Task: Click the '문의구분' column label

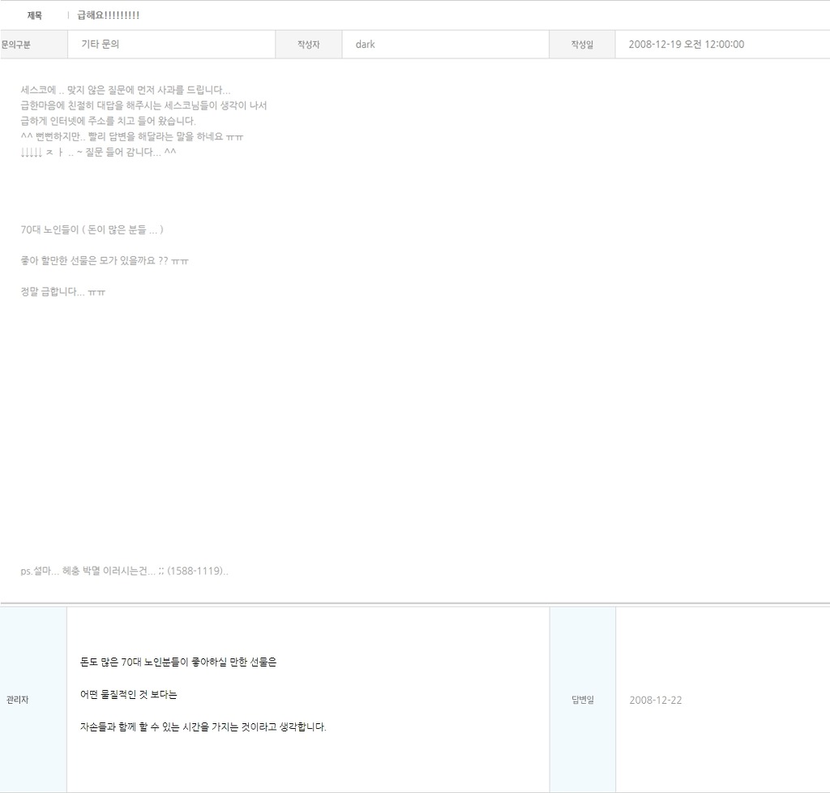Action: [16, 45]
